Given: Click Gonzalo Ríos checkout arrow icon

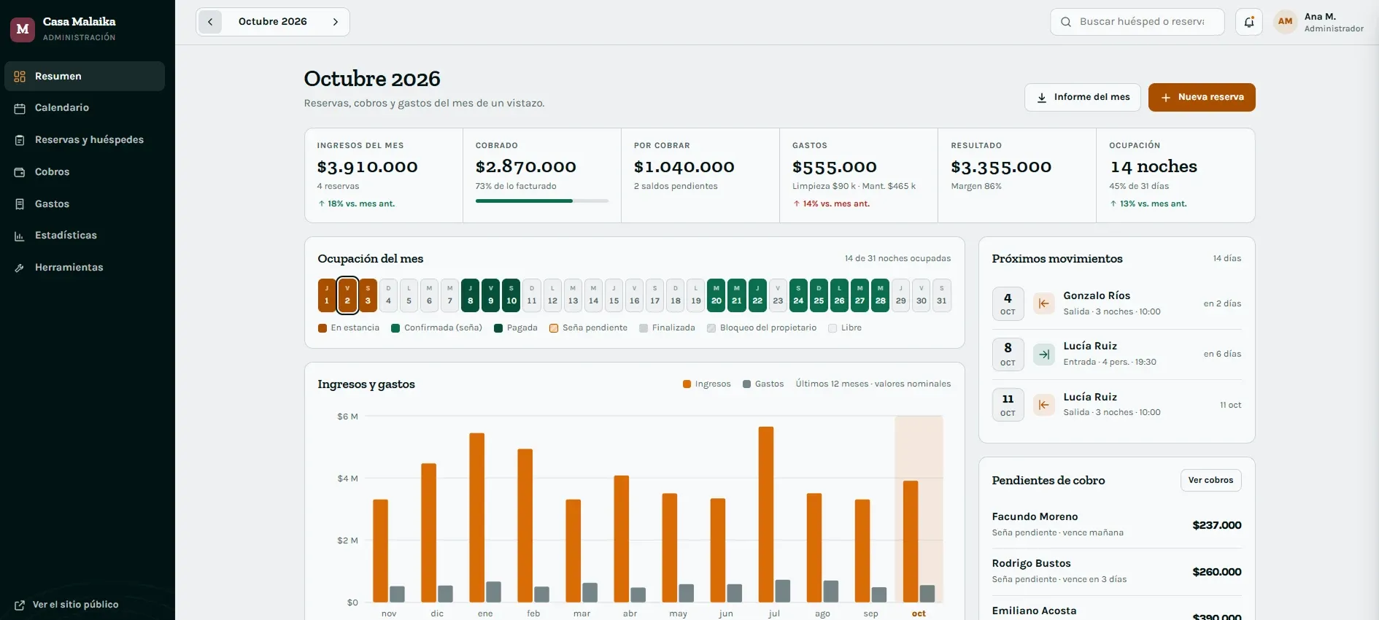Looking at the screenshot, I should click(1044, 303).
